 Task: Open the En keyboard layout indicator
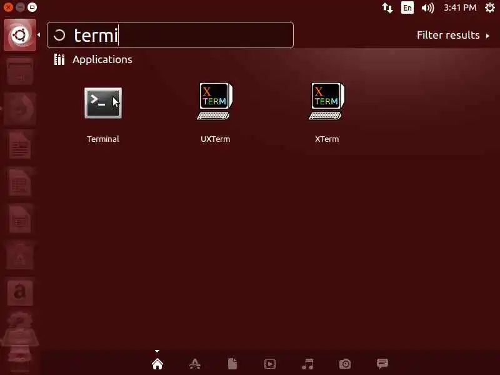[x=407, y=7]
